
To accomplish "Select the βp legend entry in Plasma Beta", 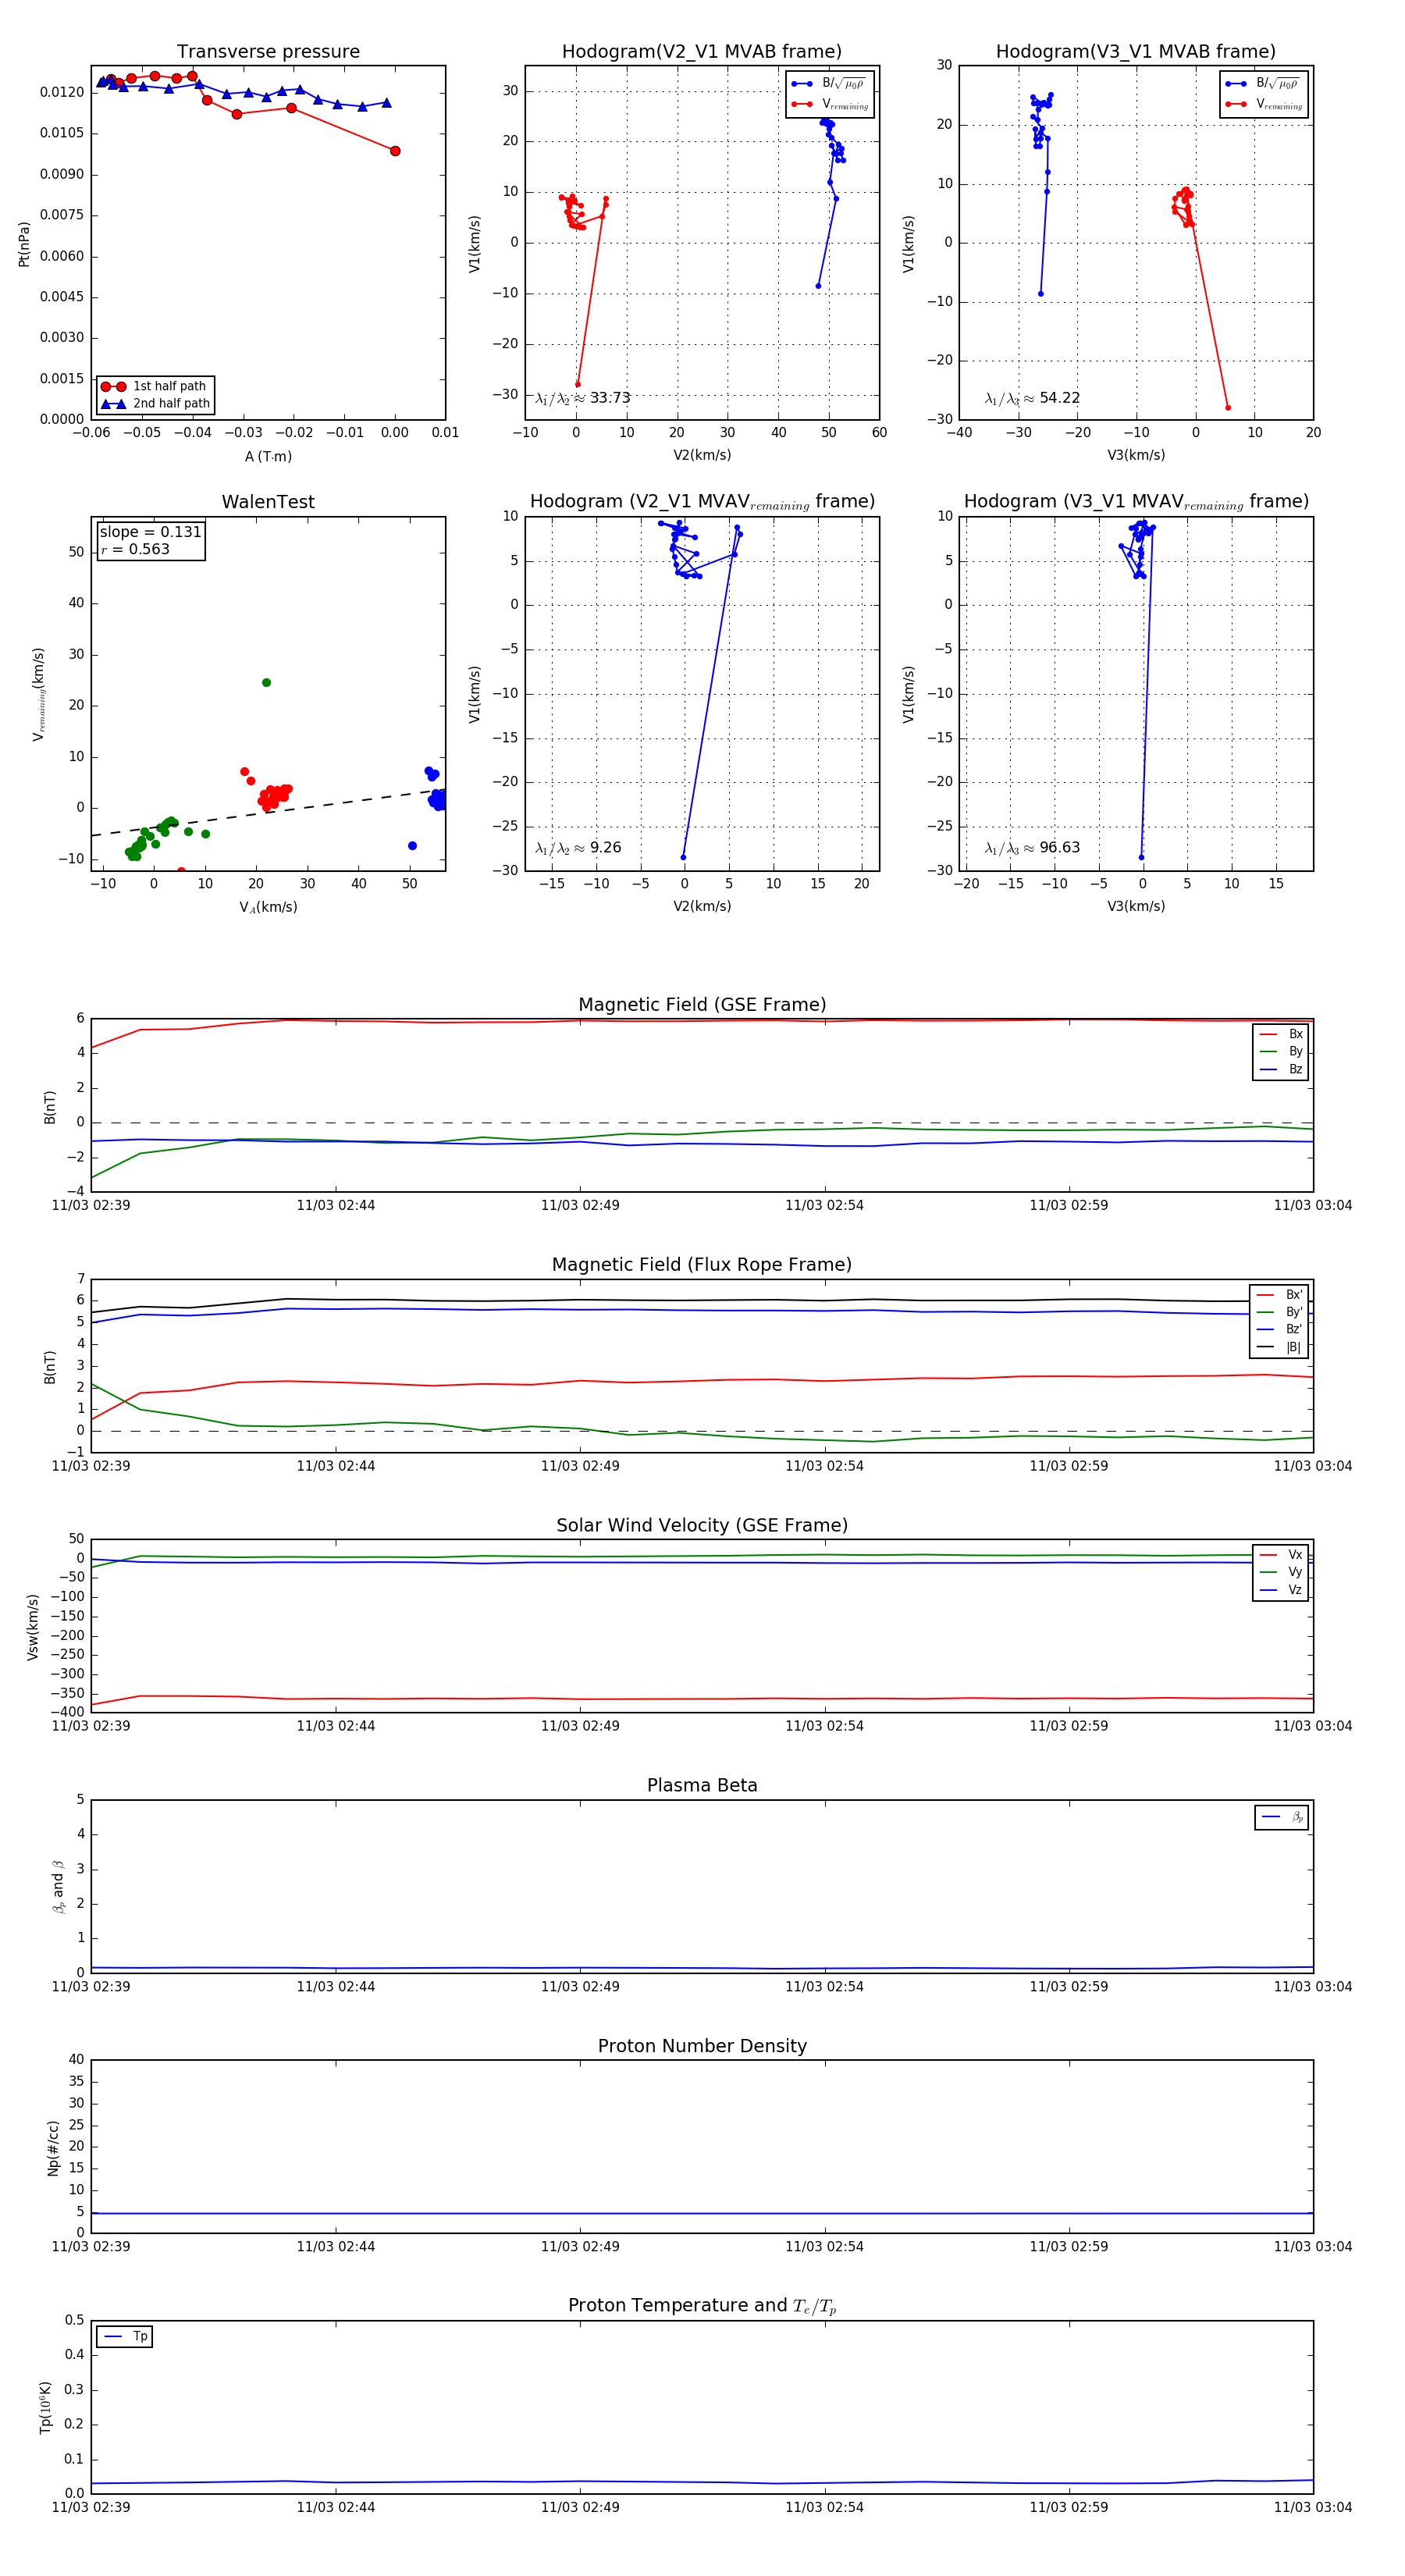I will (1282, 1817).
